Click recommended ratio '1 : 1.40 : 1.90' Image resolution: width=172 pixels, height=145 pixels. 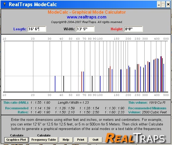[x=40, y=112]
